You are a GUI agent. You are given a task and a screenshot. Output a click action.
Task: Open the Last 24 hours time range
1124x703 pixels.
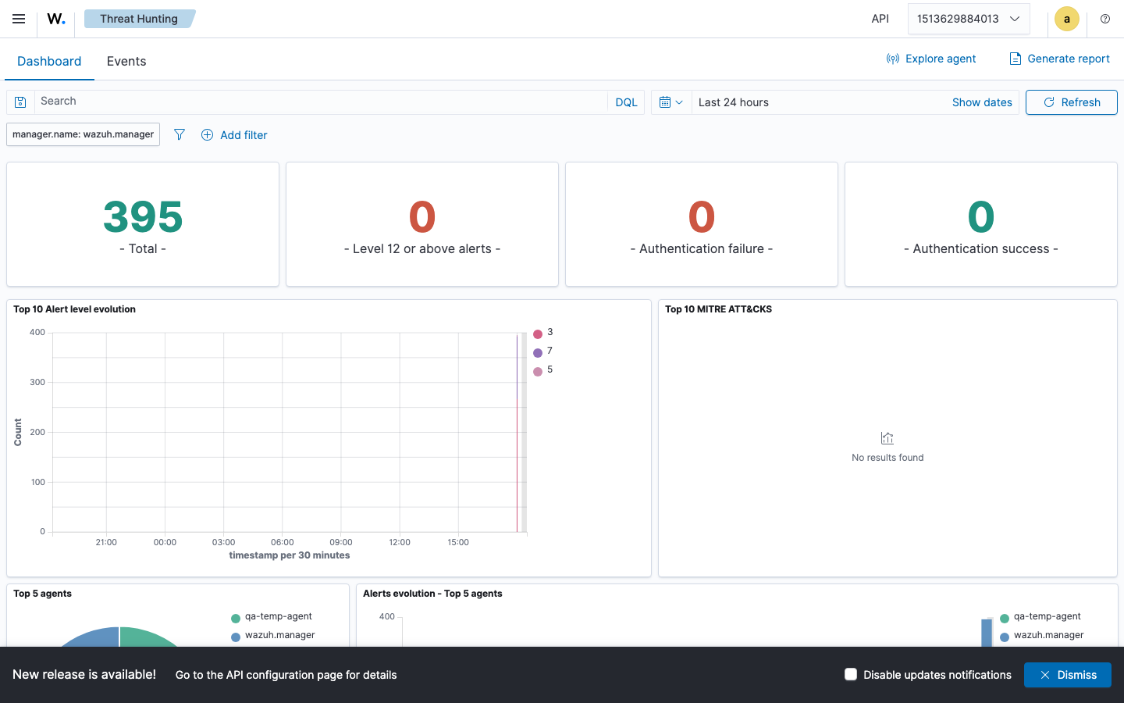pos(734,102)
